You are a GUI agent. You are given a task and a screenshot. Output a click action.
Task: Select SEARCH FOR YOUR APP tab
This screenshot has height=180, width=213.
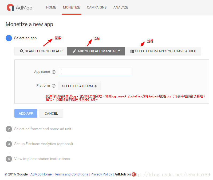[41, 51]
